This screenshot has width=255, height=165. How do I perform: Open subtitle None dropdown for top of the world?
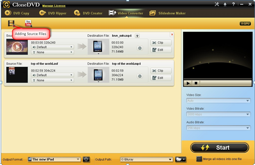click(x=53, y=80)
